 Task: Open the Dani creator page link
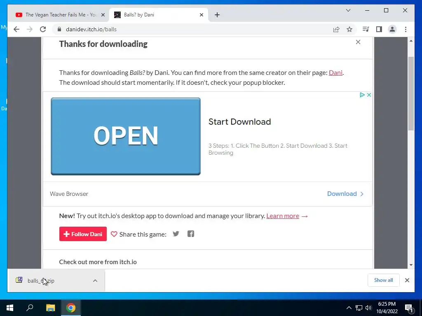click(x=335, y=72)
